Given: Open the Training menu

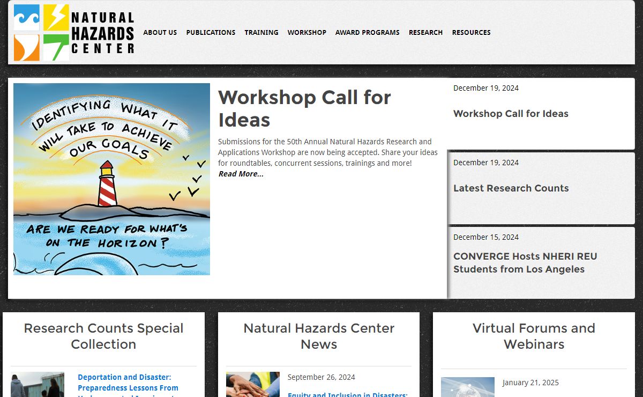Looking at the screenshot, I should [261, 33].
